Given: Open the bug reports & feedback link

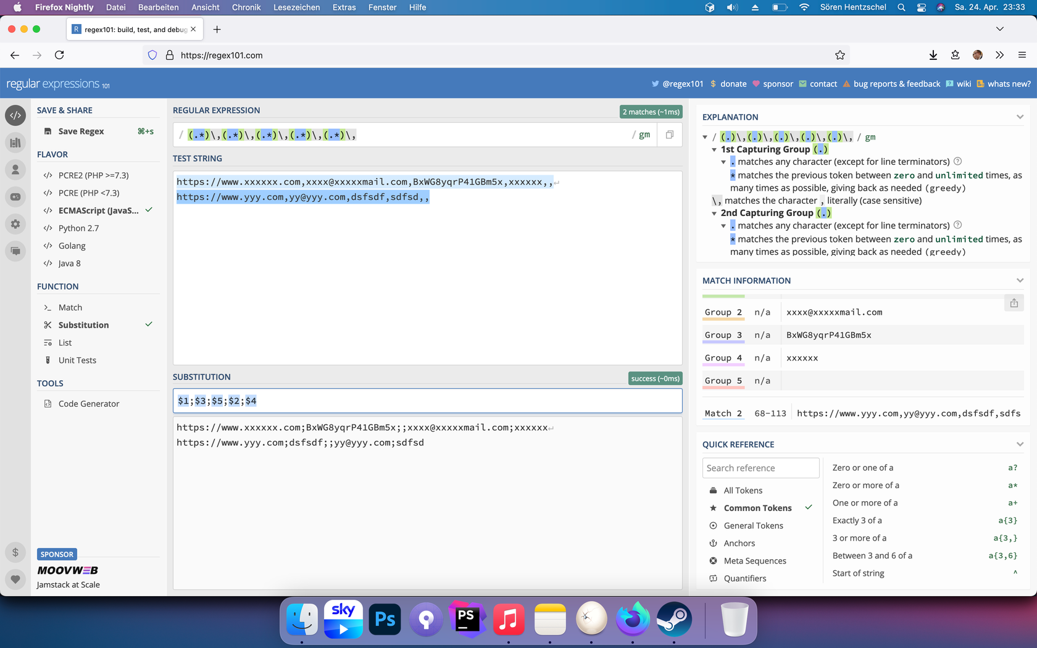Looking at the screenshot, I should 896,84.
